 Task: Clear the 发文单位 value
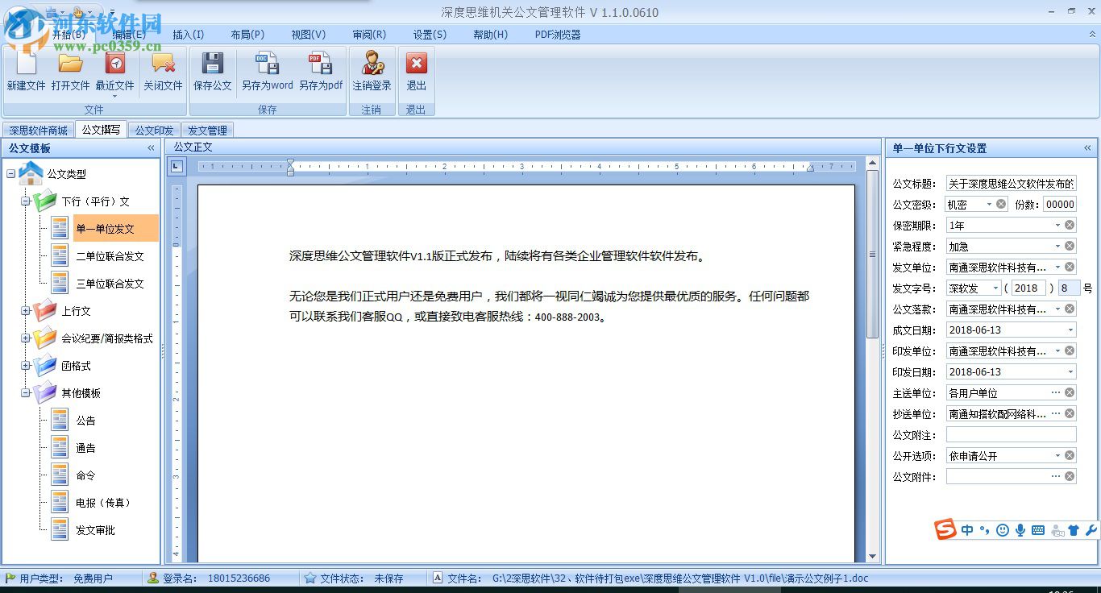click(x=1070, y=267)
